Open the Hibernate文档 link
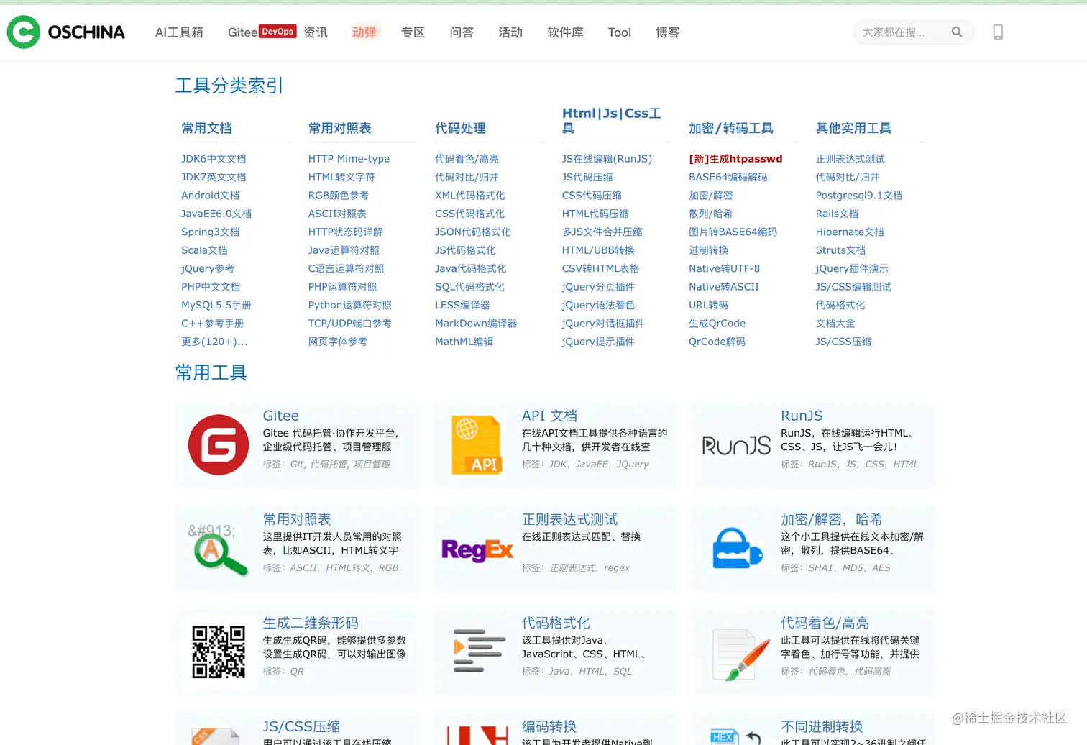 point(850,232)
